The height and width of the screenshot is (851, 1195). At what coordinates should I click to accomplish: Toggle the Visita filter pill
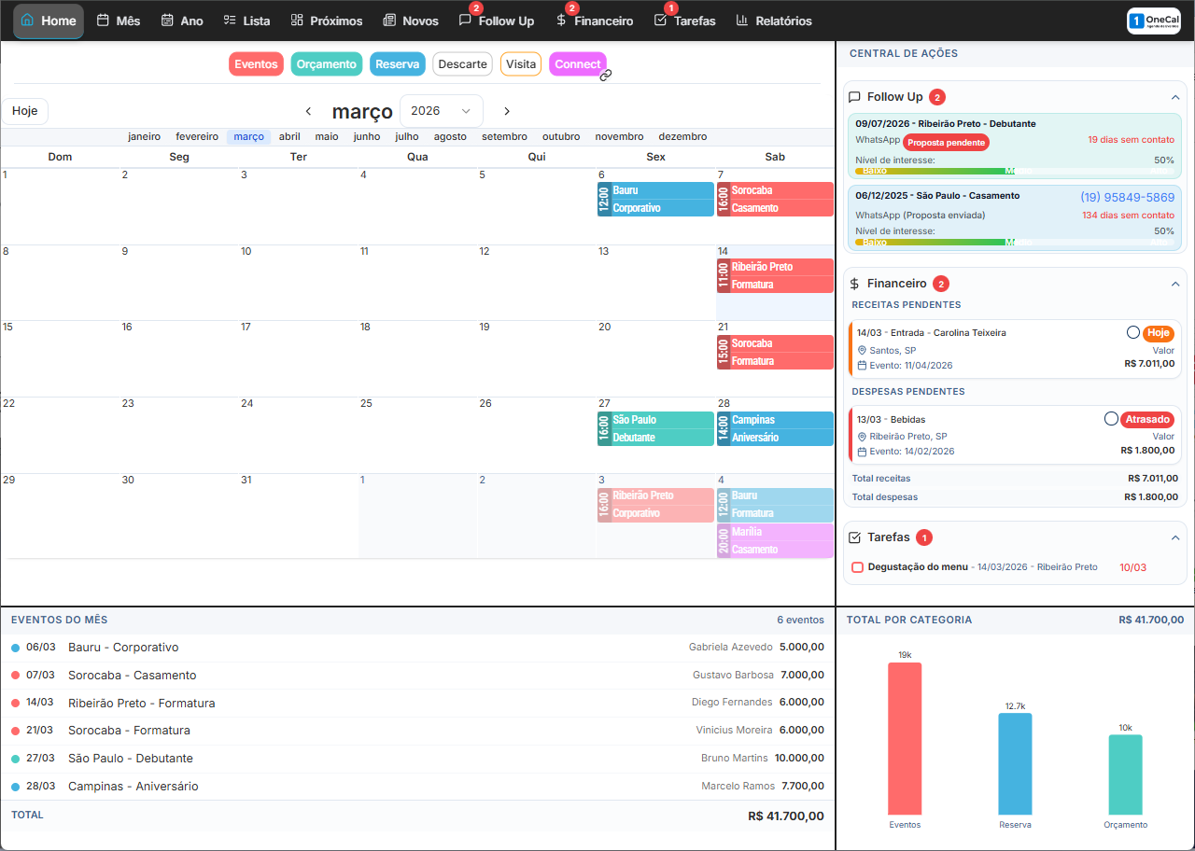(521, 64)
